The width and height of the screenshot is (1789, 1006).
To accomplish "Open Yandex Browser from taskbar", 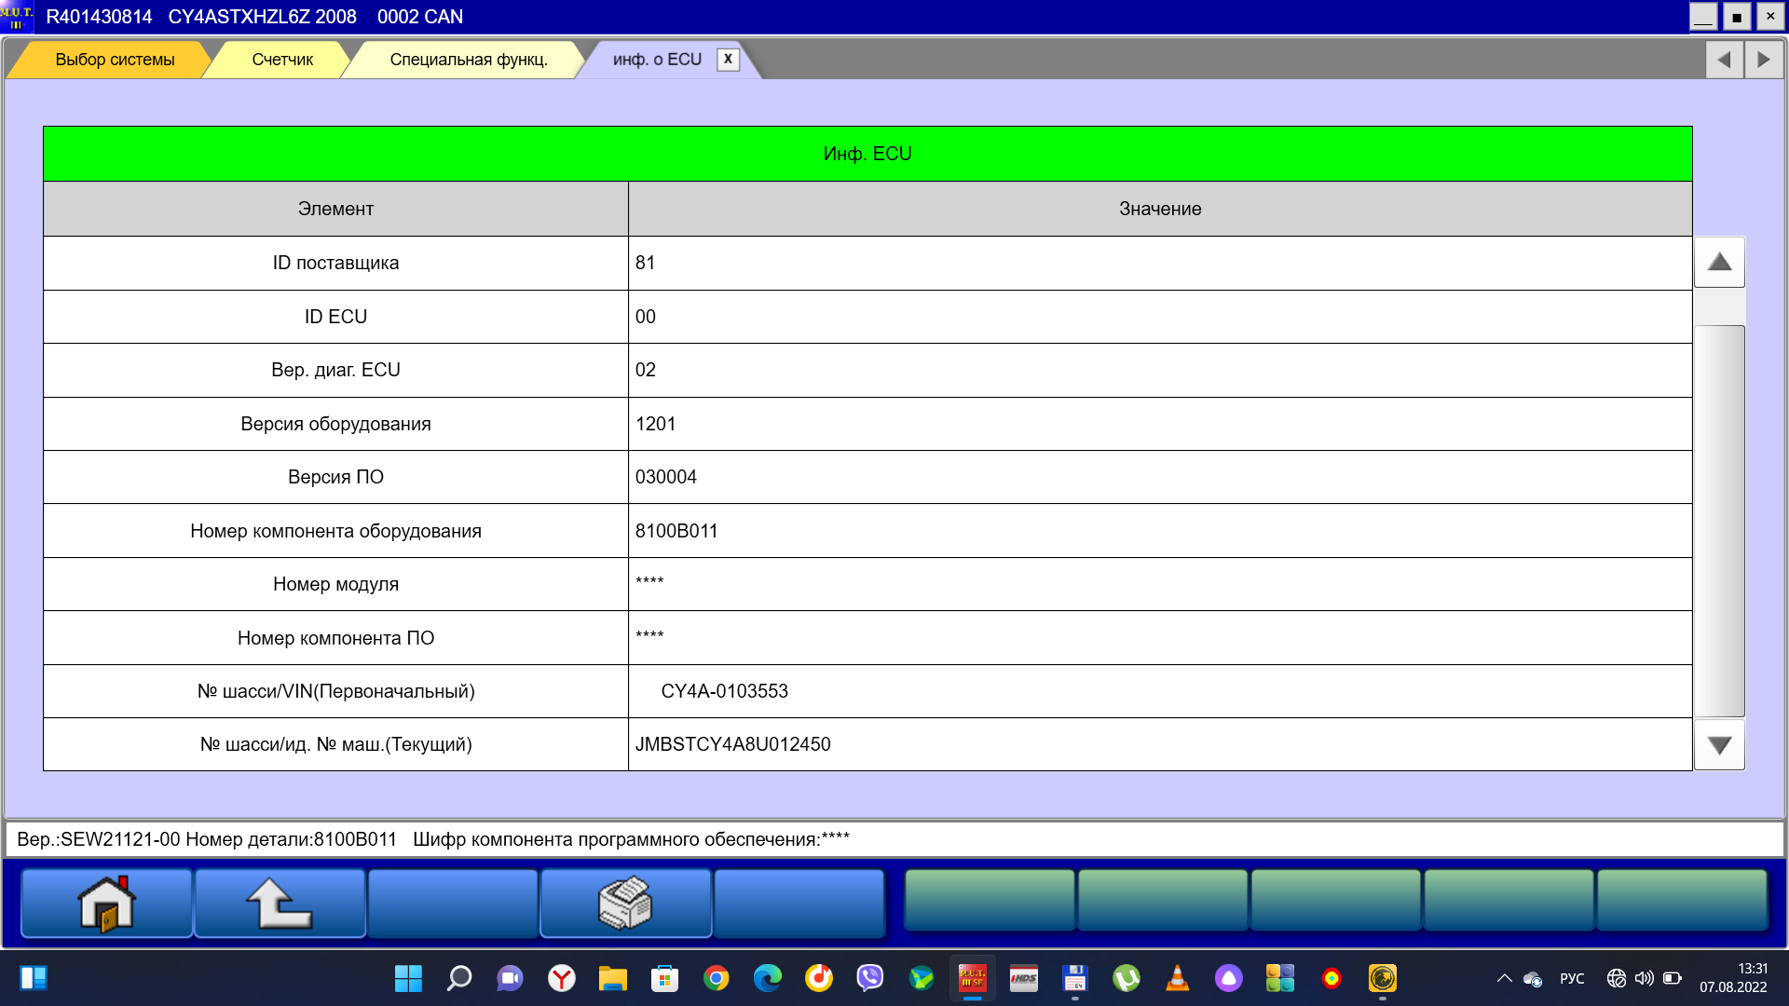I will (562, 978).
